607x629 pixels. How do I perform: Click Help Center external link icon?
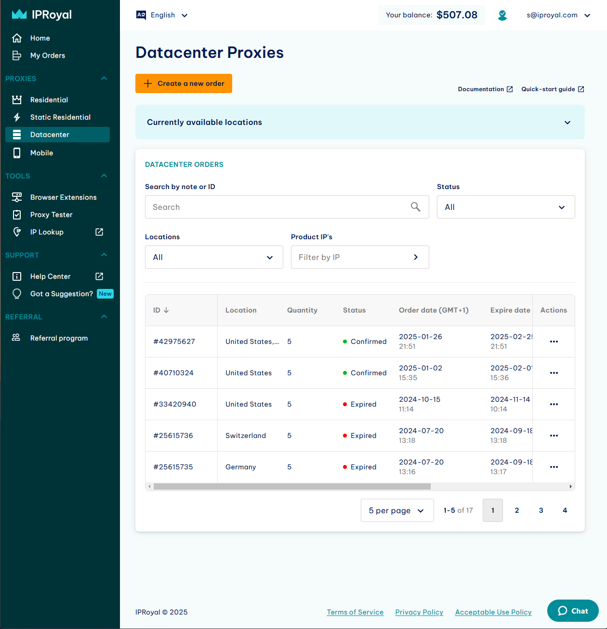[x=99, y=276]
